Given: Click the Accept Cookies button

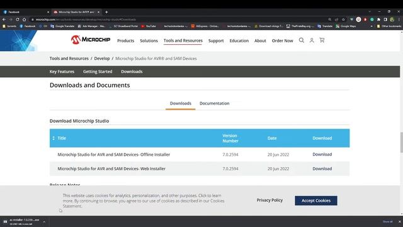Looking at the screenshot, I should (x=316, y=201).
